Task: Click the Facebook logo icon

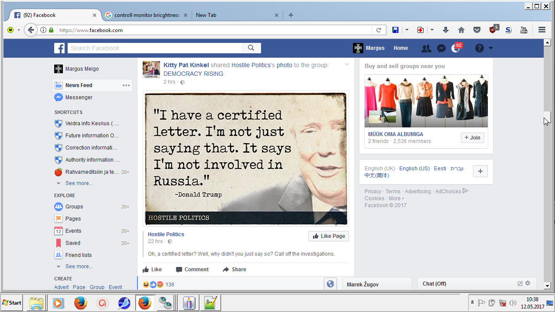Action: point(59,48)
